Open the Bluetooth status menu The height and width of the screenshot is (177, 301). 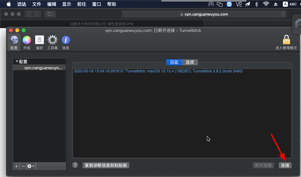coord(256,4)
